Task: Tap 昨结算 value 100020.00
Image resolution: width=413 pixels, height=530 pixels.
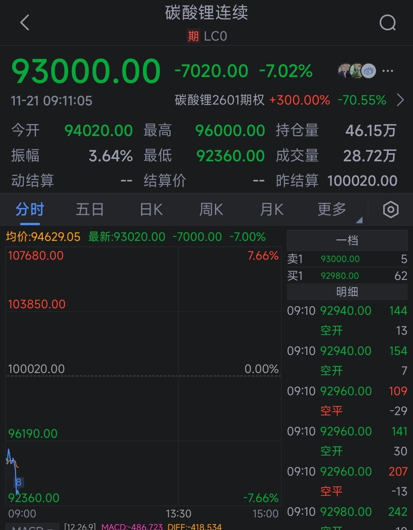Action: point(363,181)
